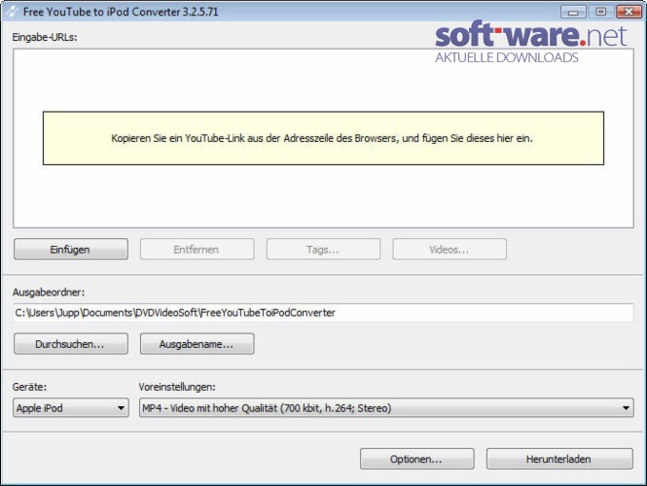
Task: Open Durchsuchen... folder browser
Action: [71, 344]
